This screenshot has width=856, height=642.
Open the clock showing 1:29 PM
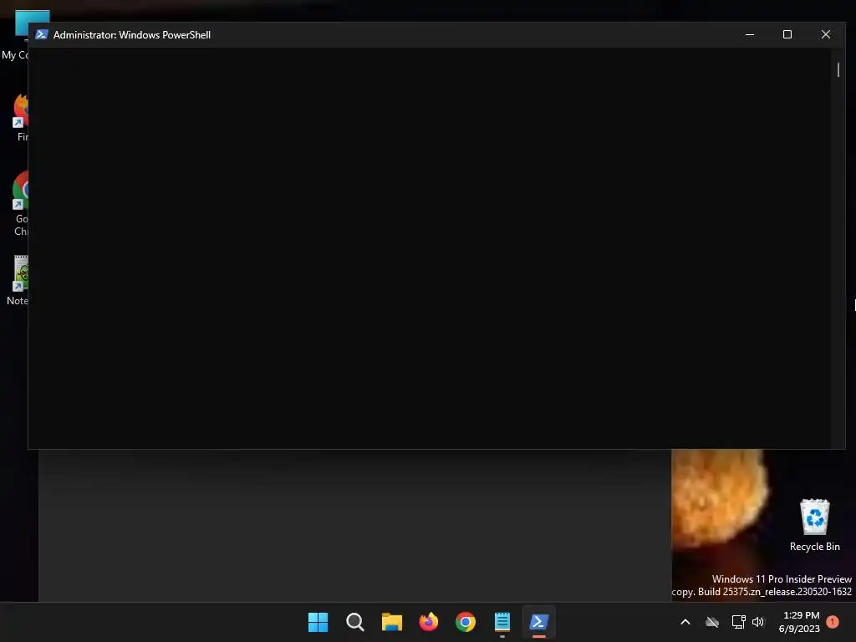[799, 622]
